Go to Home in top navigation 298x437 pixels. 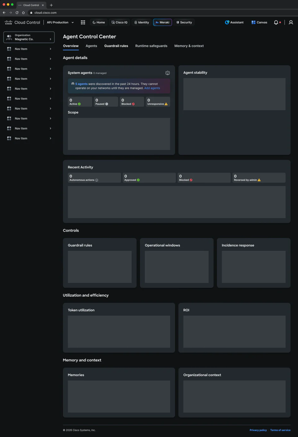(99, 22)
